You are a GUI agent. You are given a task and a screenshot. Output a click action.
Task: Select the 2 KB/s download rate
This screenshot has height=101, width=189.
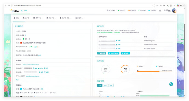159,66
